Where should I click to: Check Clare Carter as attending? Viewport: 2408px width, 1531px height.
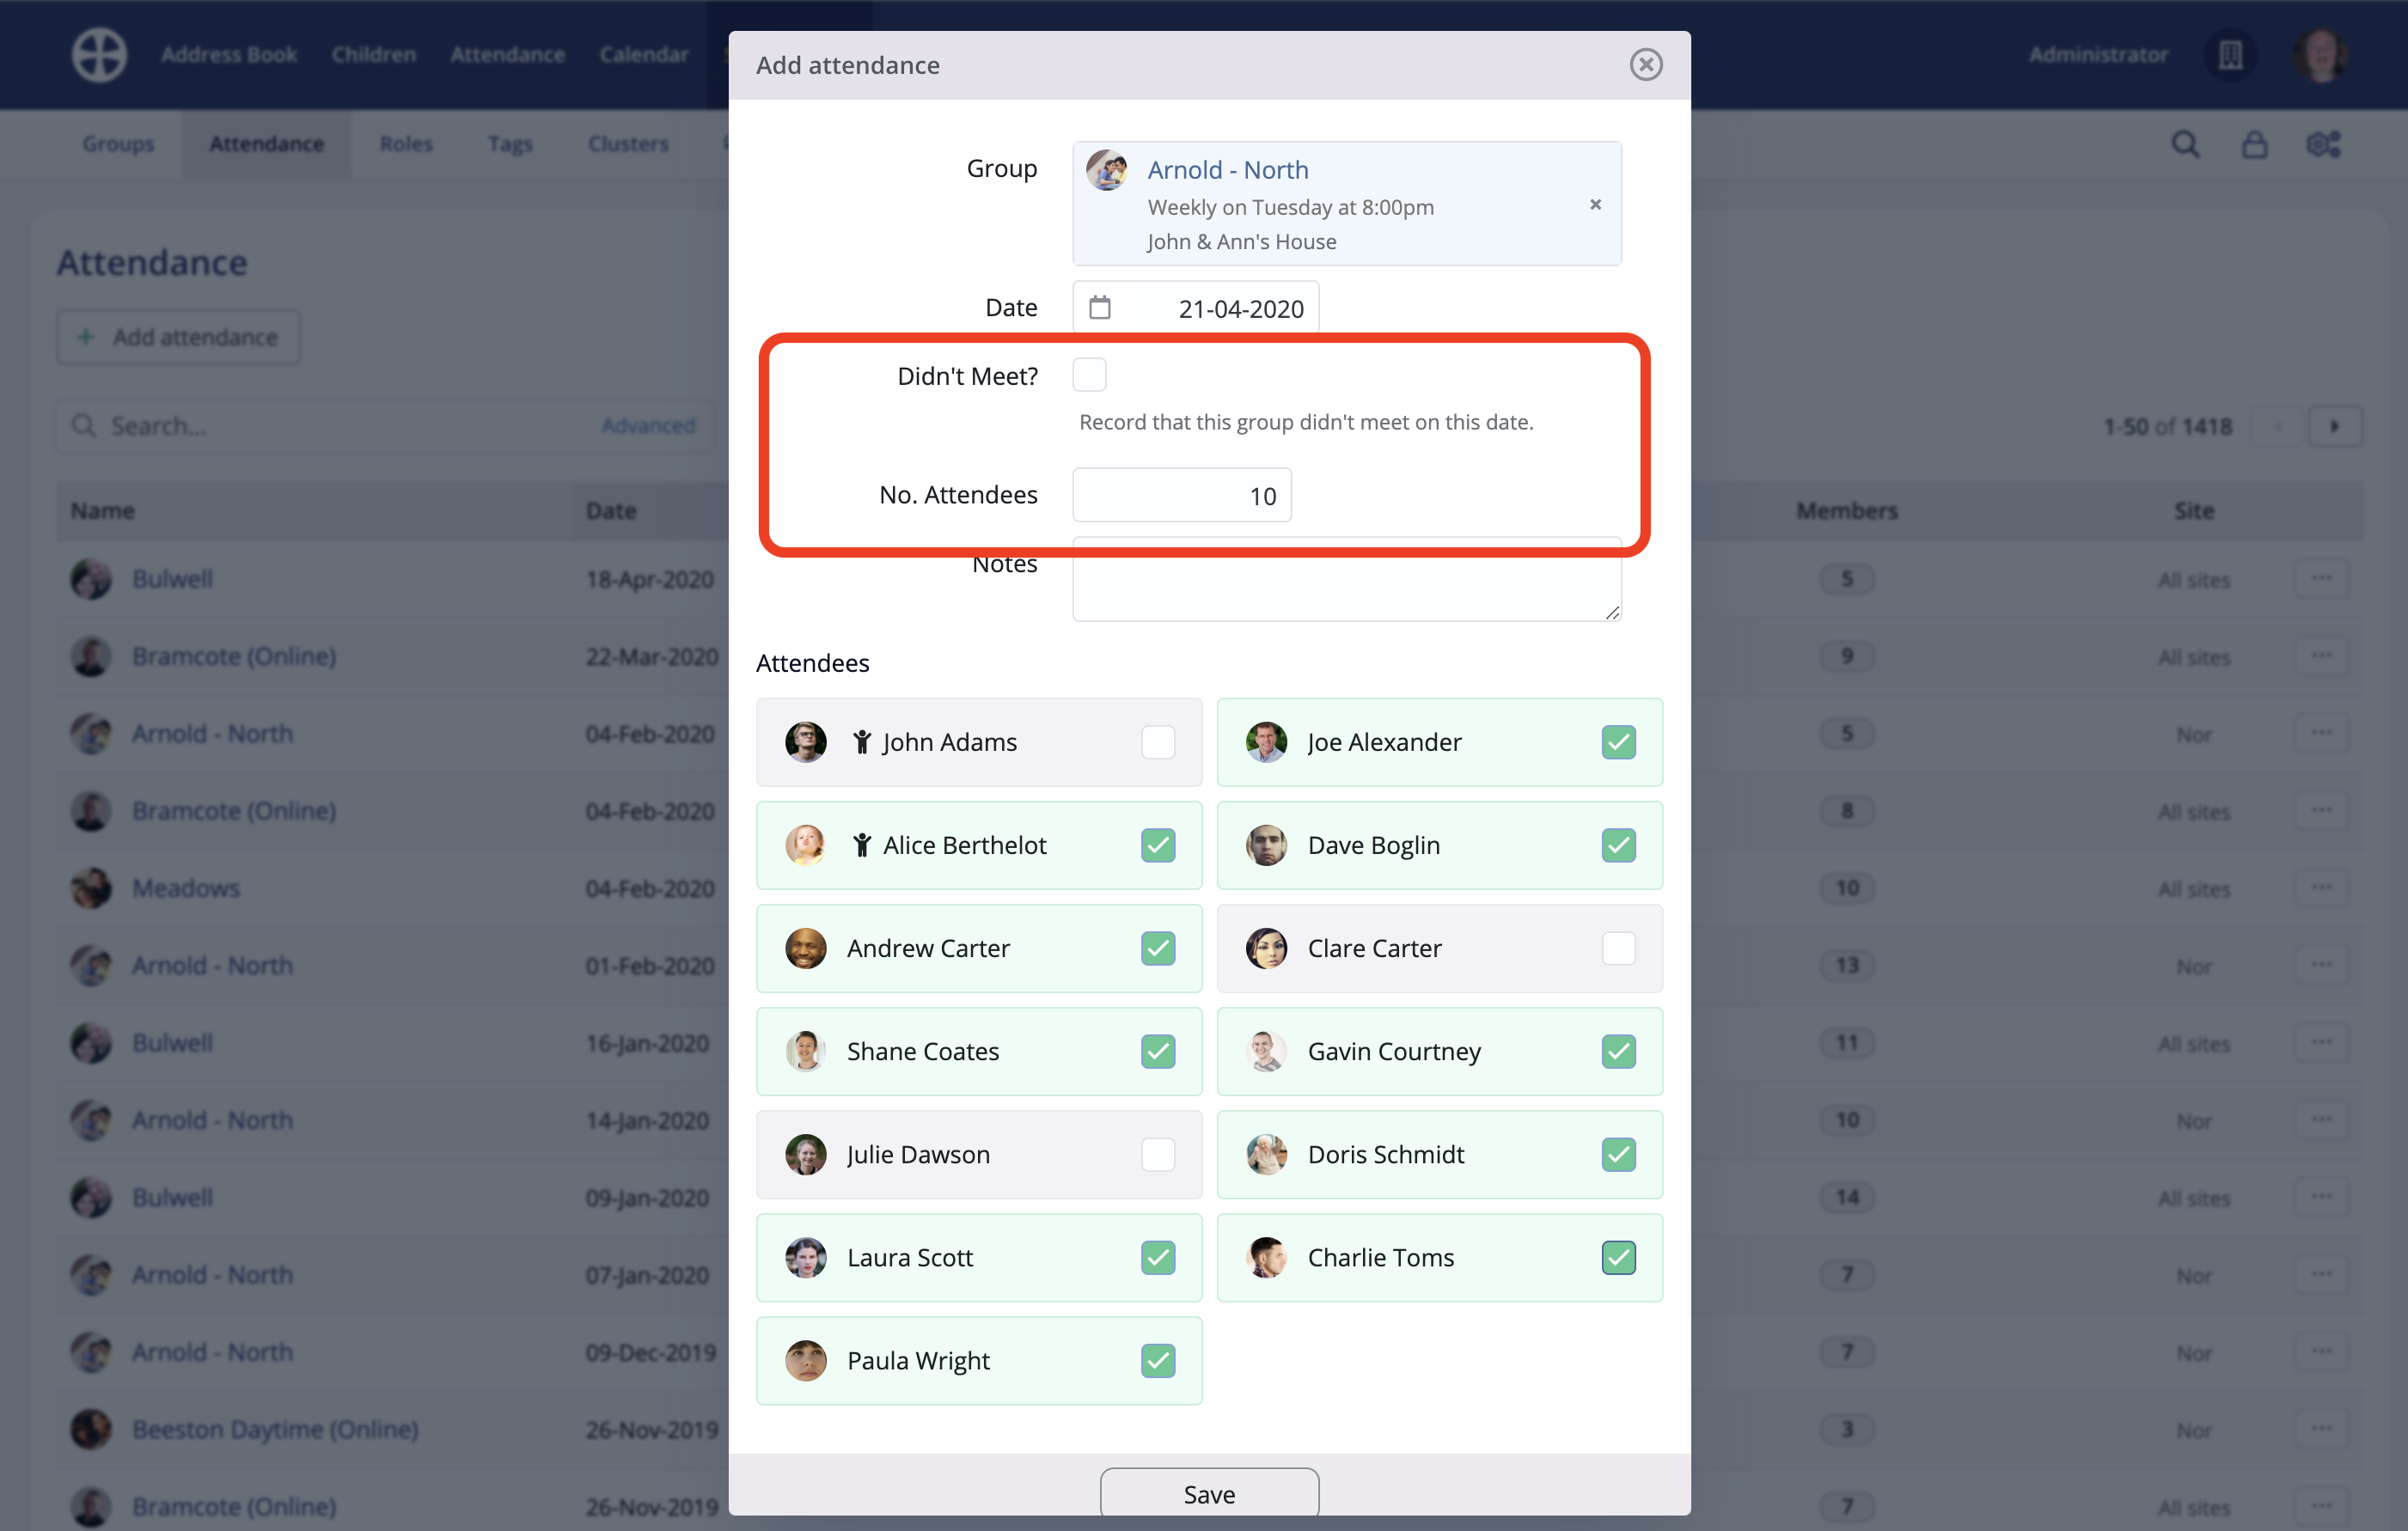click(1618, 948)
